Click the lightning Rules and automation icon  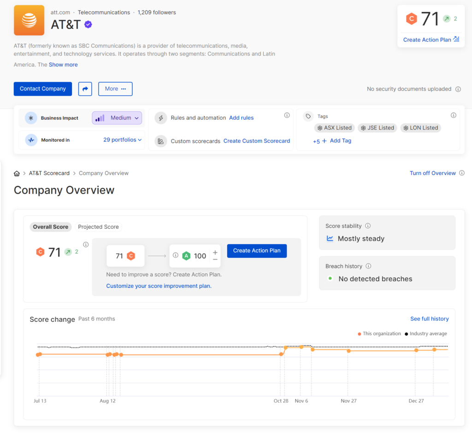(161, 118)
